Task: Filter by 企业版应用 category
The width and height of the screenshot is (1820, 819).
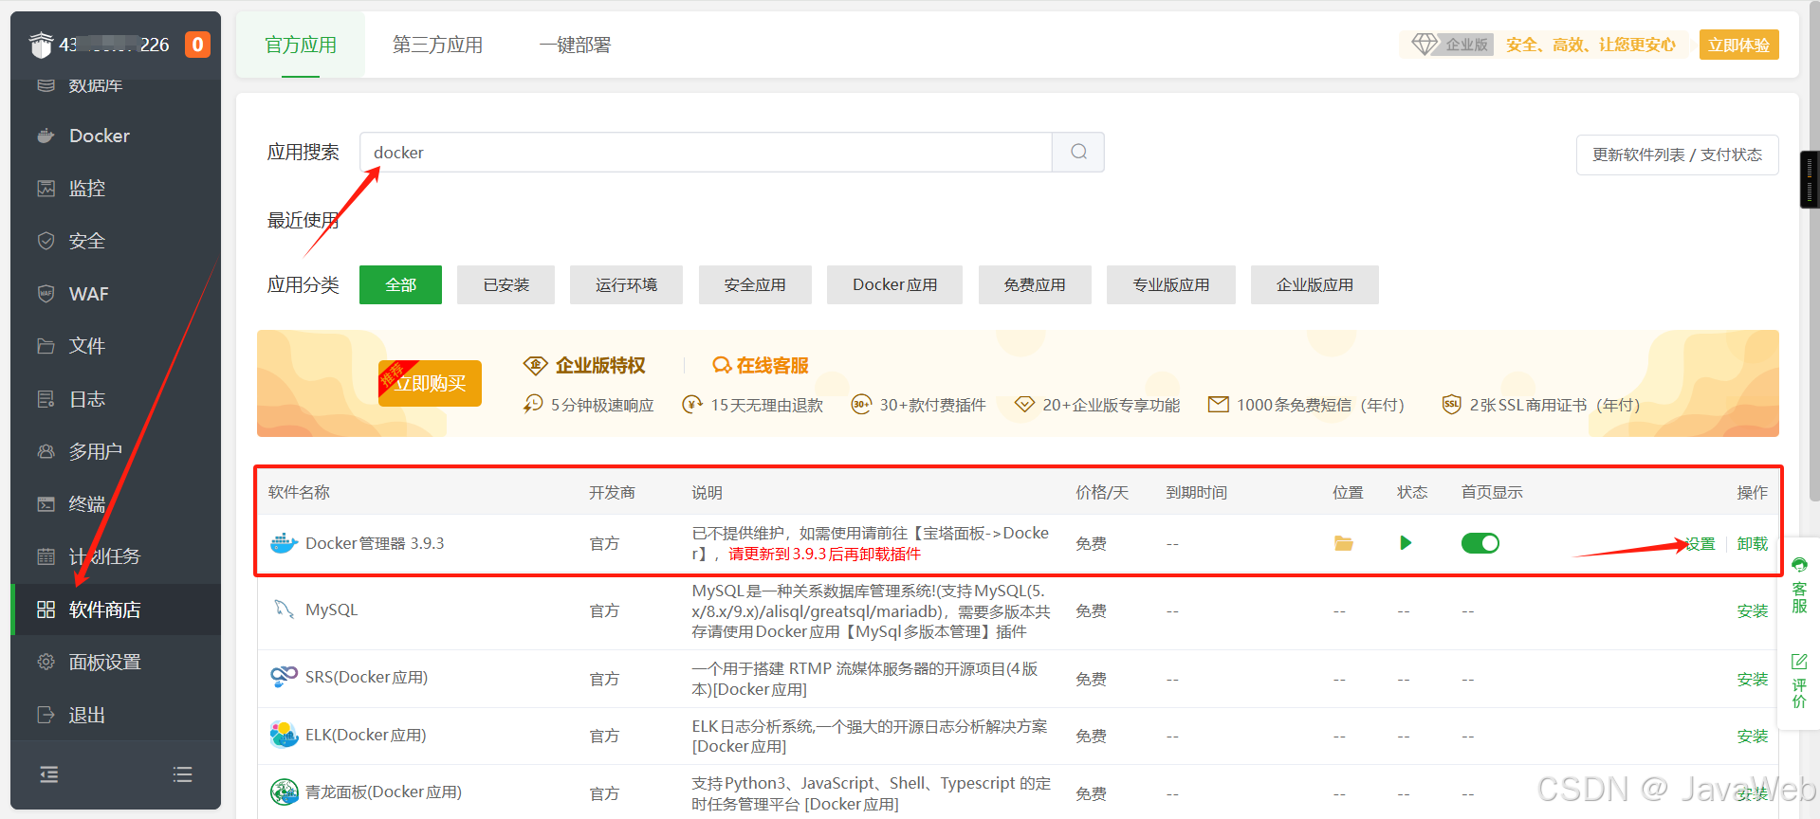Action: click(x=1314, y=284)
